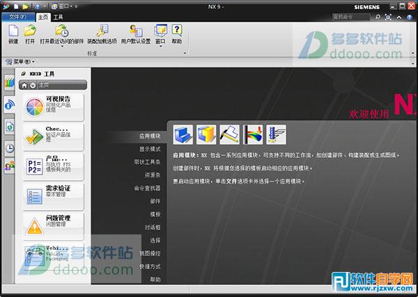
Task: Expand the 标准 group options arrow
Action: click(x=185, y=54)
